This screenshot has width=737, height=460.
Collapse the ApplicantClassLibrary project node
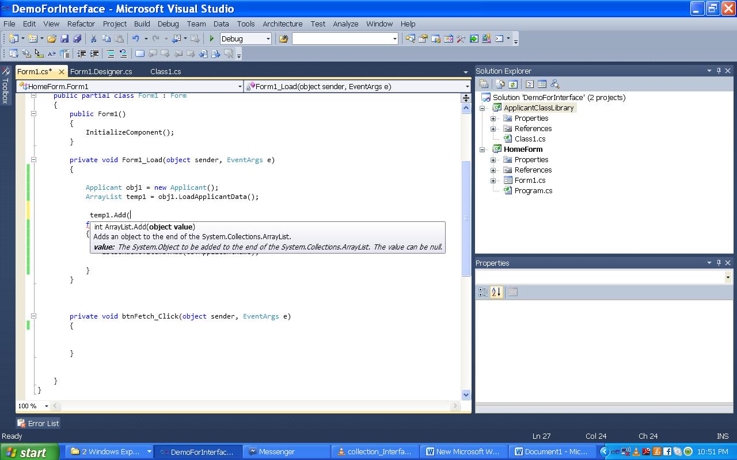[483, 108]
